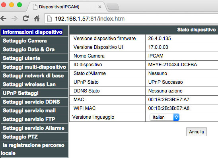Screen dimensions: 218x158
Task: Open la registrazione percorso locale
Action: pyautogui.click(x=33, y=149)
